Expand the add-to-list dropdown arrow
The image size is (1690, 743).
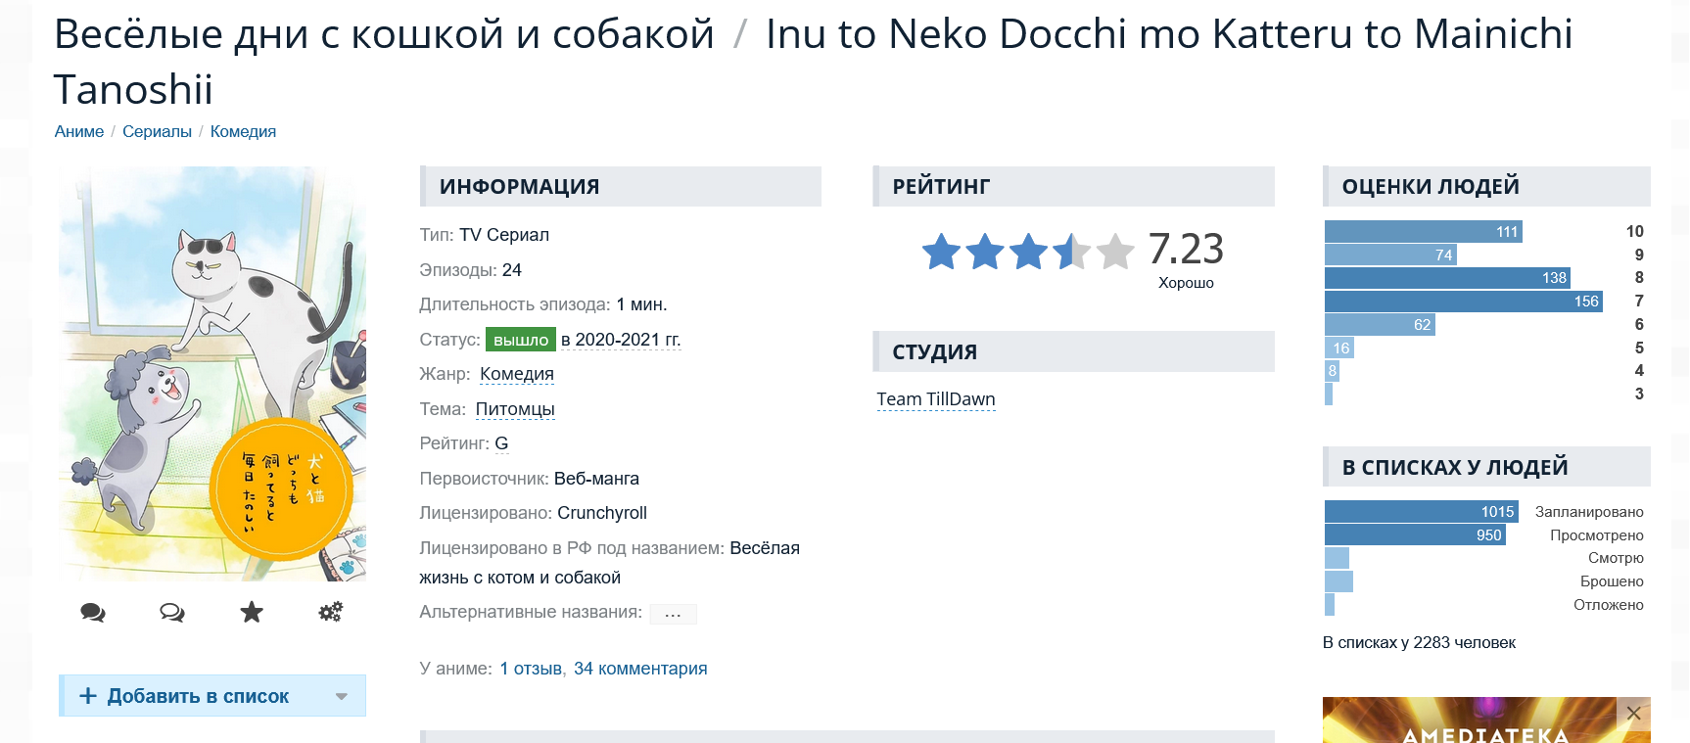pyautogui.click(x=342, y=697)
